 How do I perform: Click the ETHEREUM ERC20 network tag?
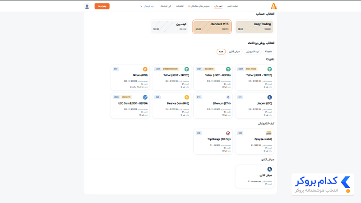pos(171,69)
